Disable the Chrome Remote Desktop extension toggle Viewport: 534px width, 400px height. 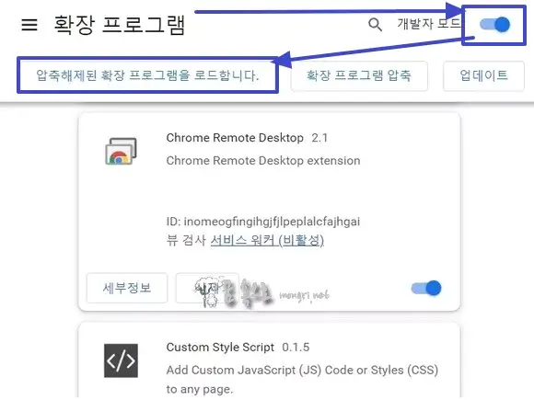426,289
